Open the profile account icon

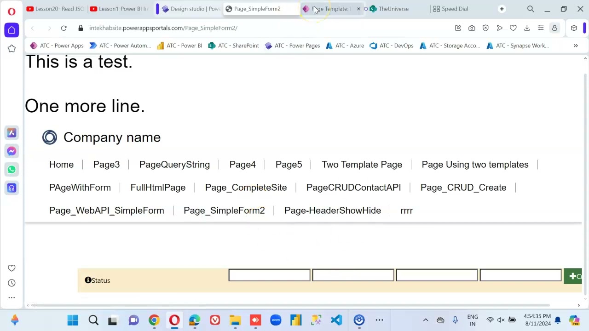click(554, 28)
